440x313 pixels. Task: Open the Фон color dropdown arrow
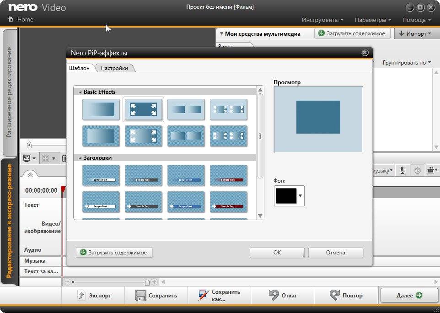[x=300, y=196]
